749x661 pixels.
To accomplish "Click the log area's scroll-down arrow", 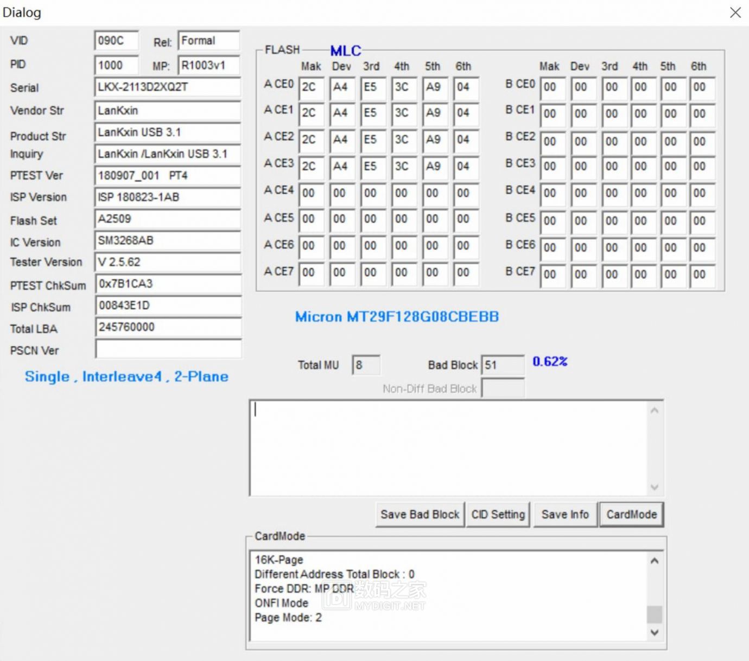I will (x=655, y=487).
